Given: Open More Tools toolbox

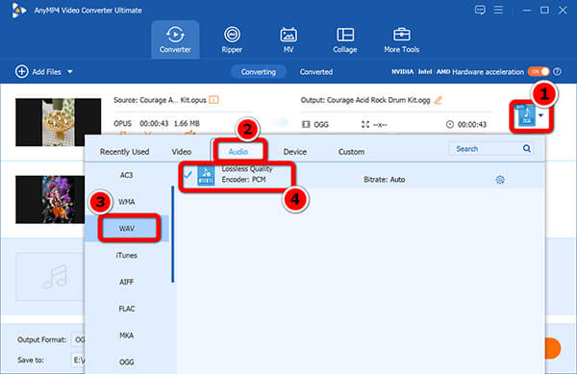Looking at the screenshot, I should pos(401,39).
